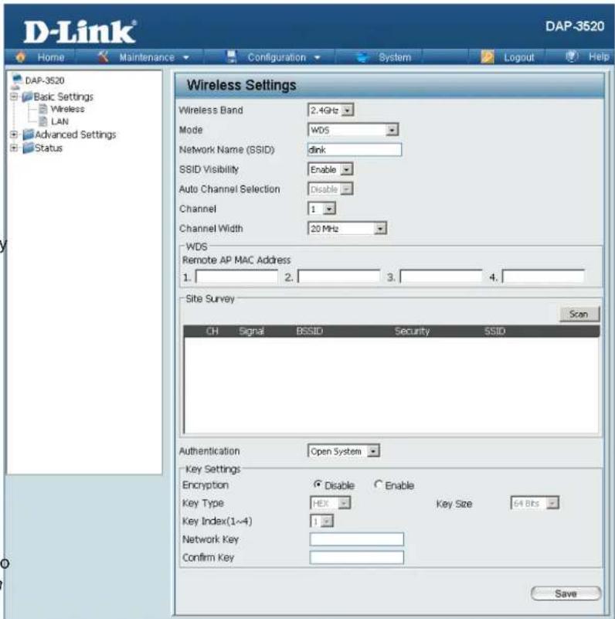
Task: Click the Save button
Action: click(566, 593)
